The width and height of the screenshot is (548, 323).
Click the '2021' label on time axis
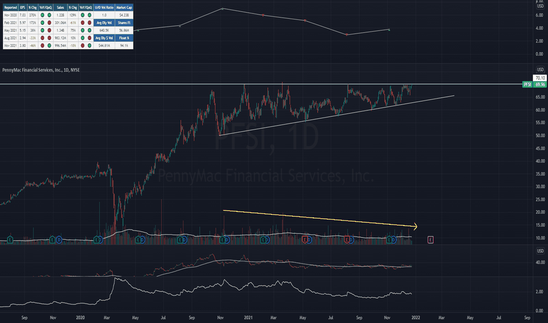click(248, 317)
